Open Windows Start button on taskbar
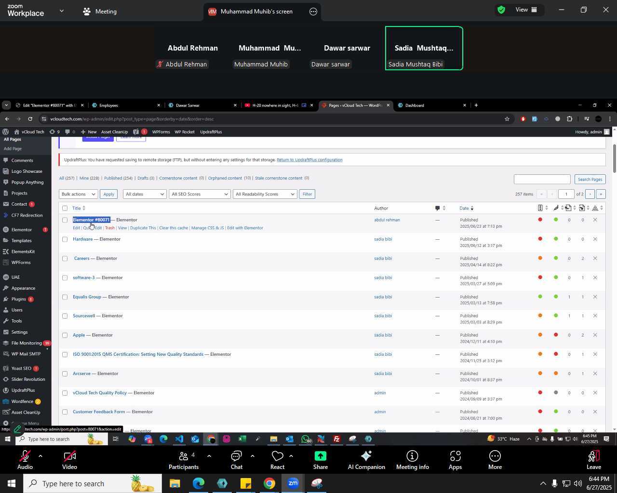Image resolution: width=617 pixels, height=493 pixels. 12,483
